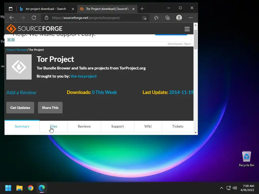Open the the-torproject author link
The height and width of the screenshot is (194, 259).
click(83, 76)
